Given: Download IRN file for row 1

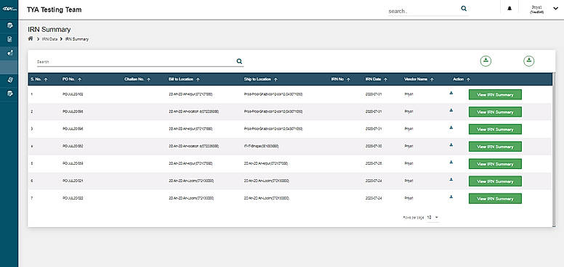Looking at the screenshot, I should (451, 93).
